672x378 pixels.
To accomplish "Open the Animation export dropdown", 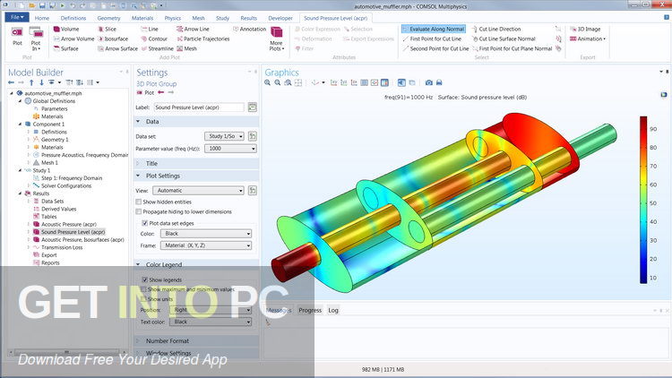I will click(x=588, y=39).
